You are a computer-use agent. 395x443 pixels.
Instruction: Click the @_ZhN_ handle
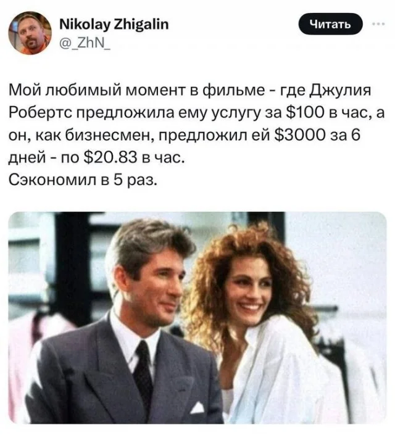click(x=85, y=44)
